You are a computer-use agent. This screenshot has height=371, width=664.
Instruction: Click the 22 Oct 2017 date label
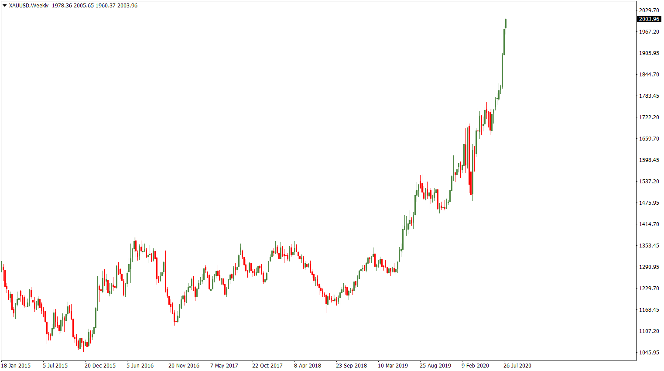pos(267,366)
